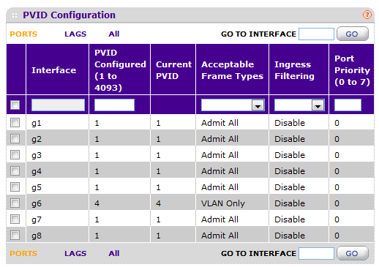Select the checkbox for port g6
379x267 pixels.
click(15, 203)
